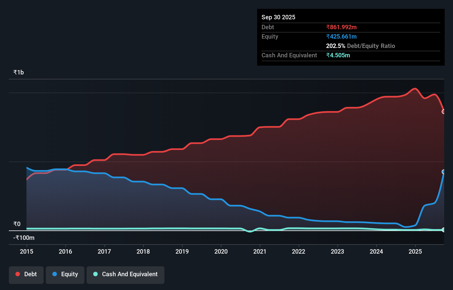
Task: Click the -₹100m axis label
Action: pos(23,238)
